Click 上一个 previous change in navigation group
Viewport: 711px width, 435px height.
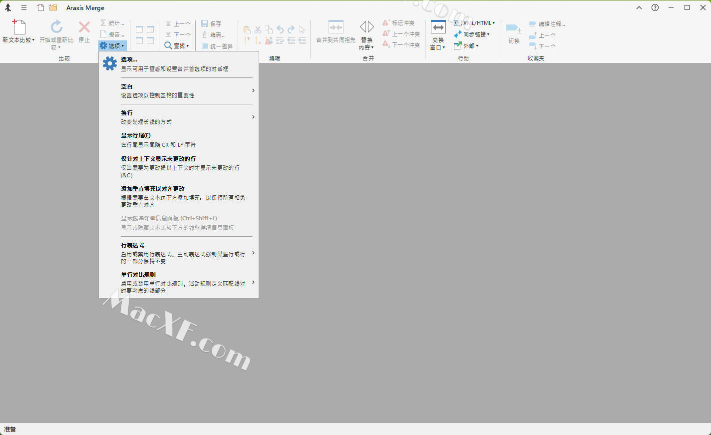[x=178, y=23]
